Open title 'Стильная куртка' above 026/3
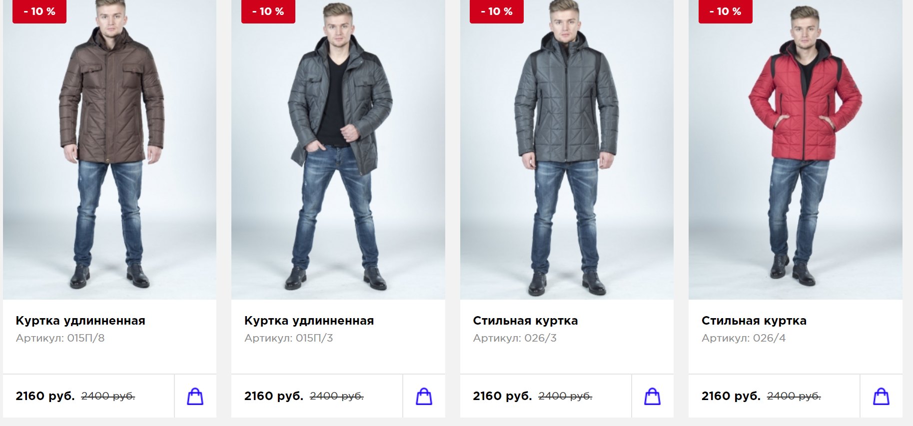913x426 pixels. coord(525,321)
